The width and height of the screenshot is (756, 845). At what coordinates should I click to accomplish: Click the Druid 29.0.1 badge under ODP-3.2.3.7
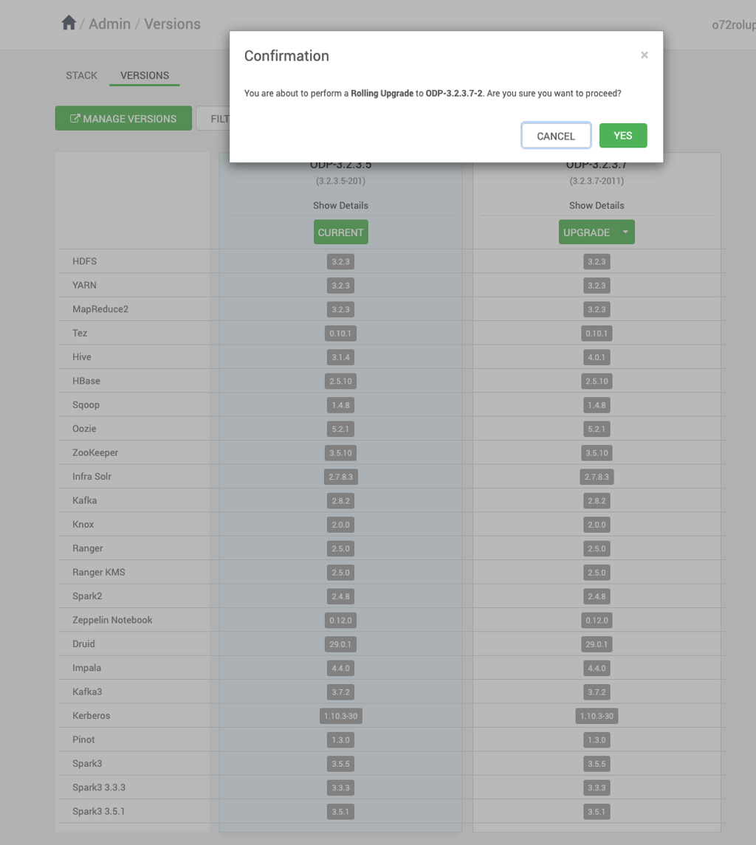[597, 644]
